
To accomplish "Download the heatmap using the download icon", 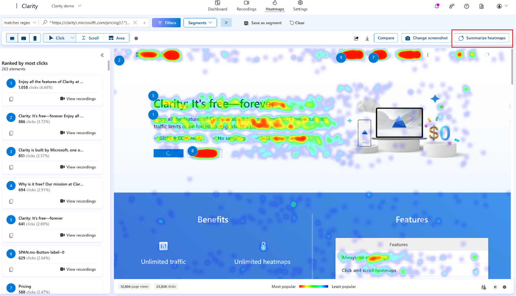I will (x=367, y=38).
